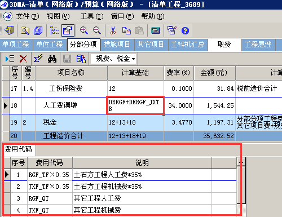Screen dimensions: 282x217
Task: Switch to the 措施项目 tab
Action: pyautogui.click(x=117, y=45)
